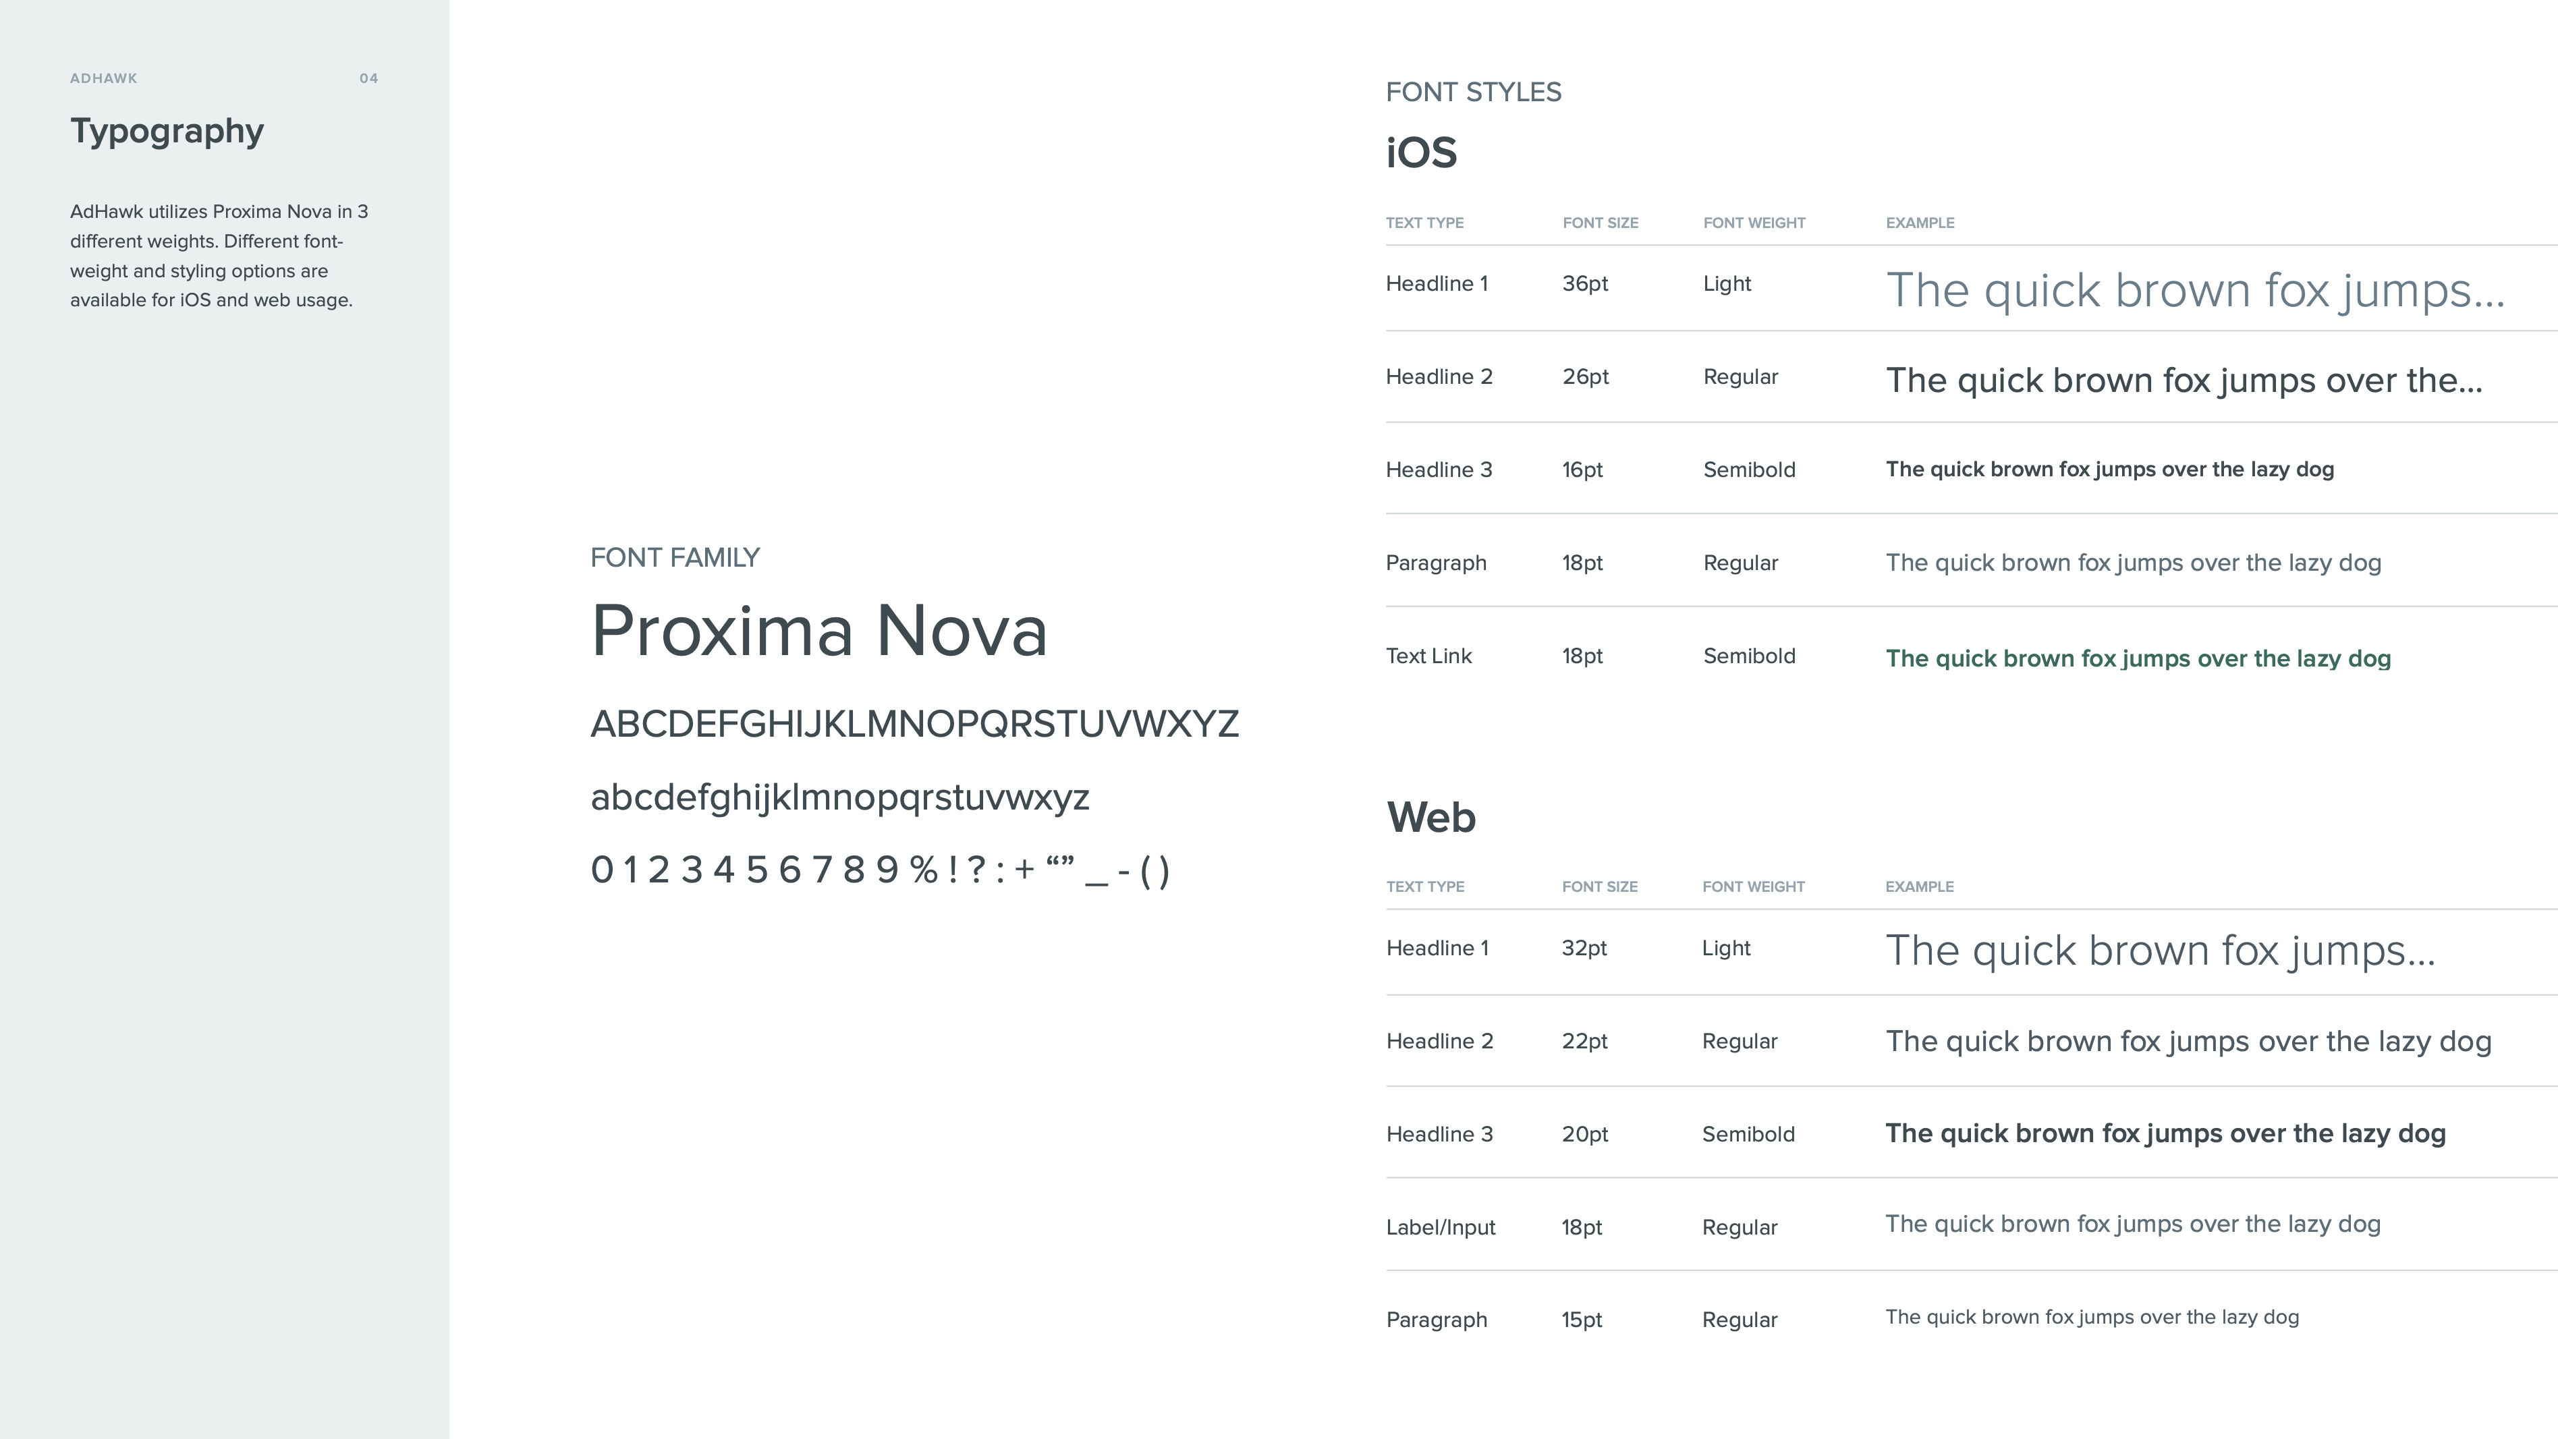Click the iOS Headline 2 row label

[x=1439, y=377]
